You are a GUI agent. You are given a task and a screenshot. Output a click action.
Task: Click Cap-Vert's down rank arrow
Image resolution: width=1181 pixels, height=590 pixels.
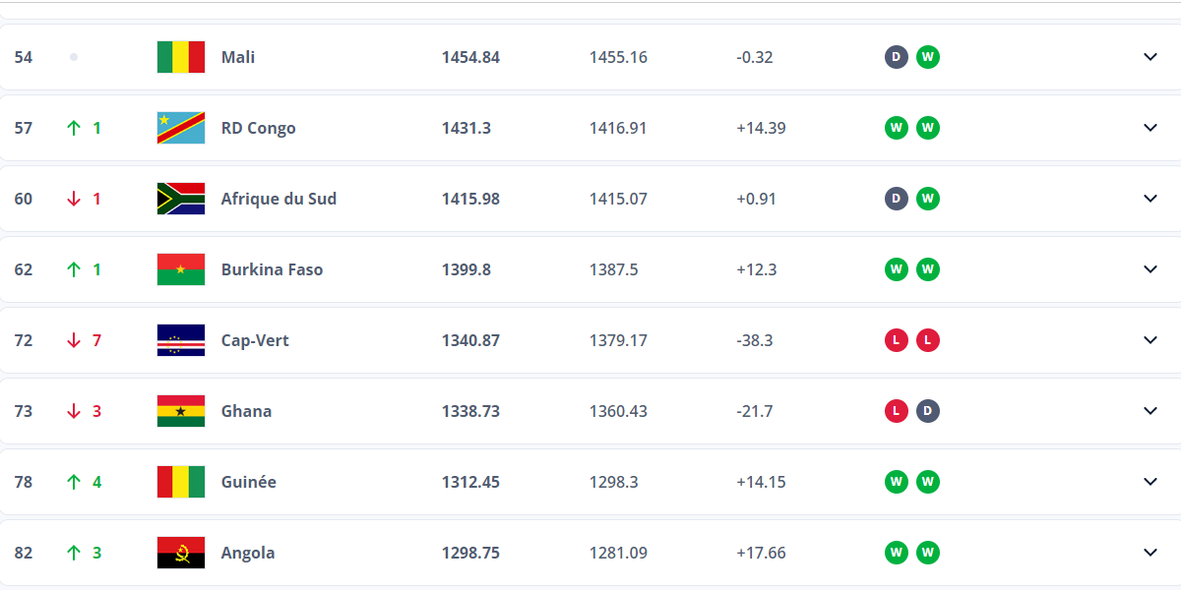(x=74, y=340)
